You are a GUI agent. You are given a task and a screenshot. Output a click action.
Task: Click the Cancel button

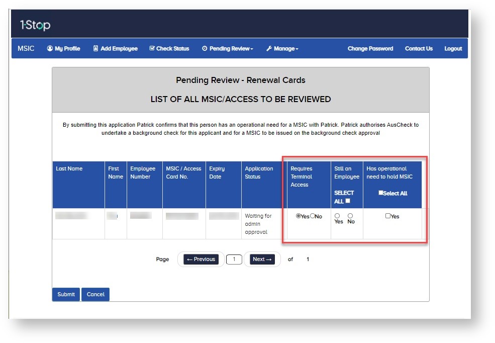(x=95, y=294)
